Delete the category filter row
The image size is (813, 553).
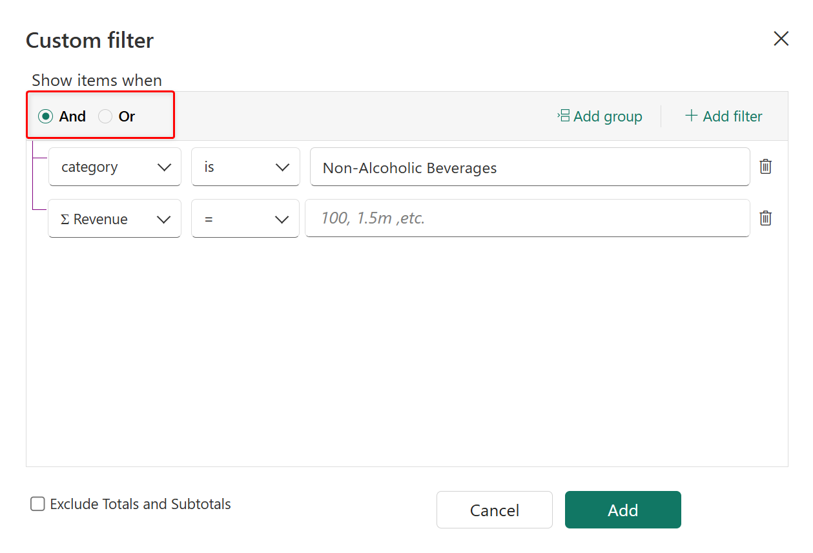click(765, 167)
